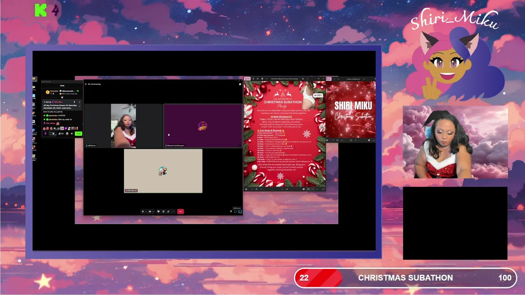
Task: Click Live Streaming label in call window
Action: 94,84
